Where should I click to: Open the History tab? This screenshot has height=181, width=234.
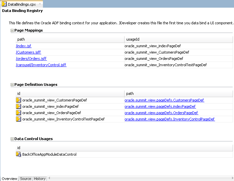[x=40, y=179]
